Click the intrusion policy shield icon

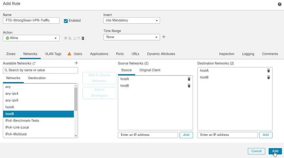coord(66,38)
